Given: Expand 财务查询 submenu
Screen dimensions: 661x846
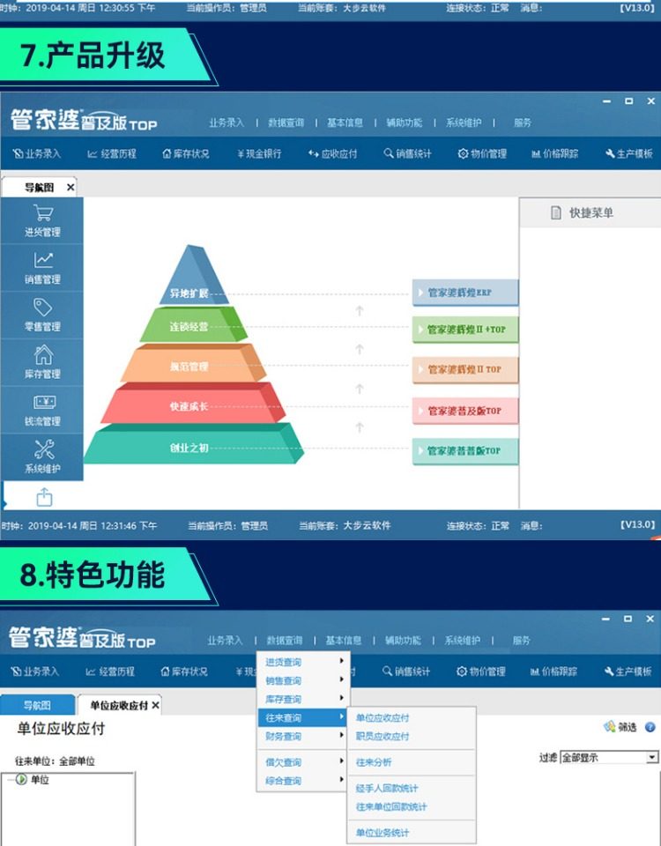Looking at the screenshot, I should [304, 736].
